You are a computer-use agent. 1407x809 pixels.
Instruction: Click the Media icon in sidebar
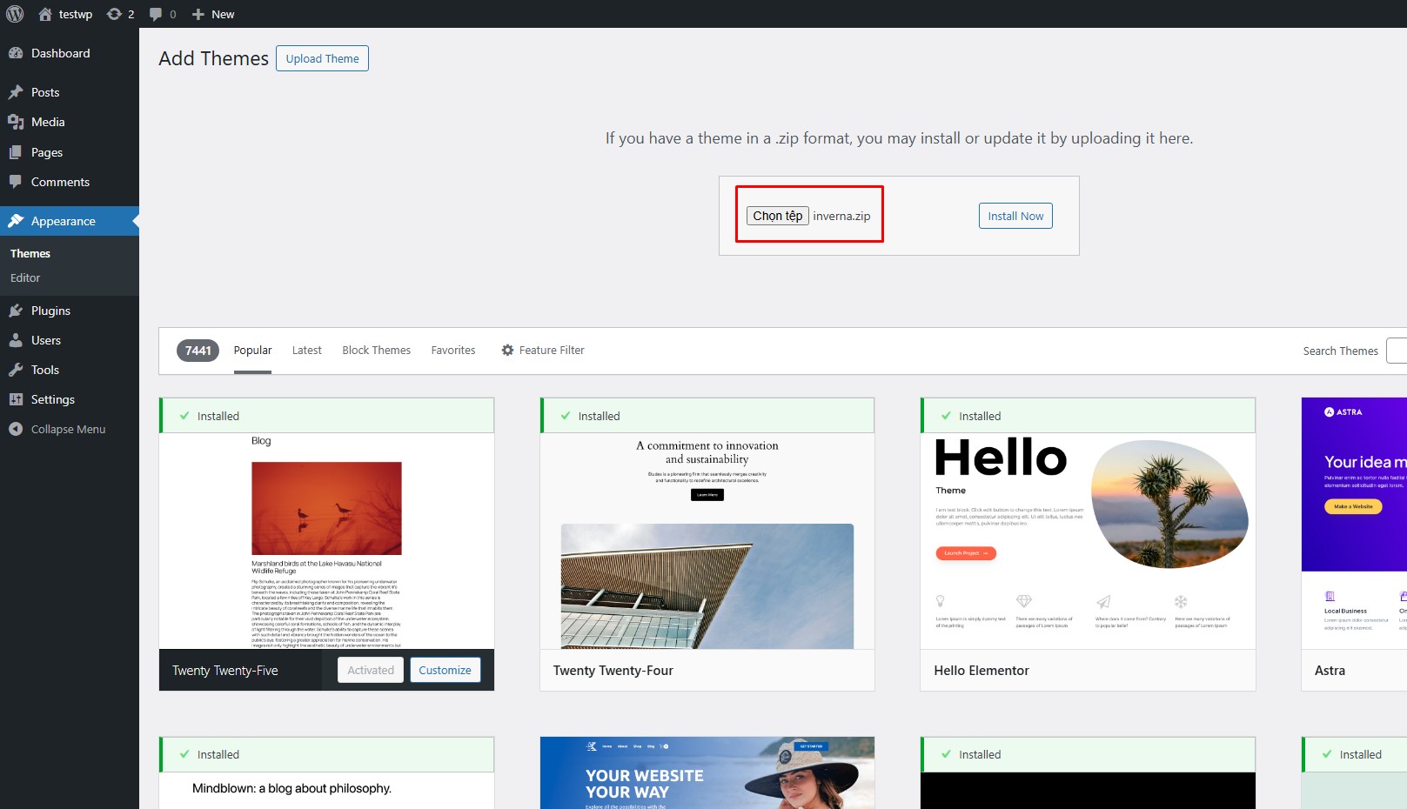[x=16, y=122]
